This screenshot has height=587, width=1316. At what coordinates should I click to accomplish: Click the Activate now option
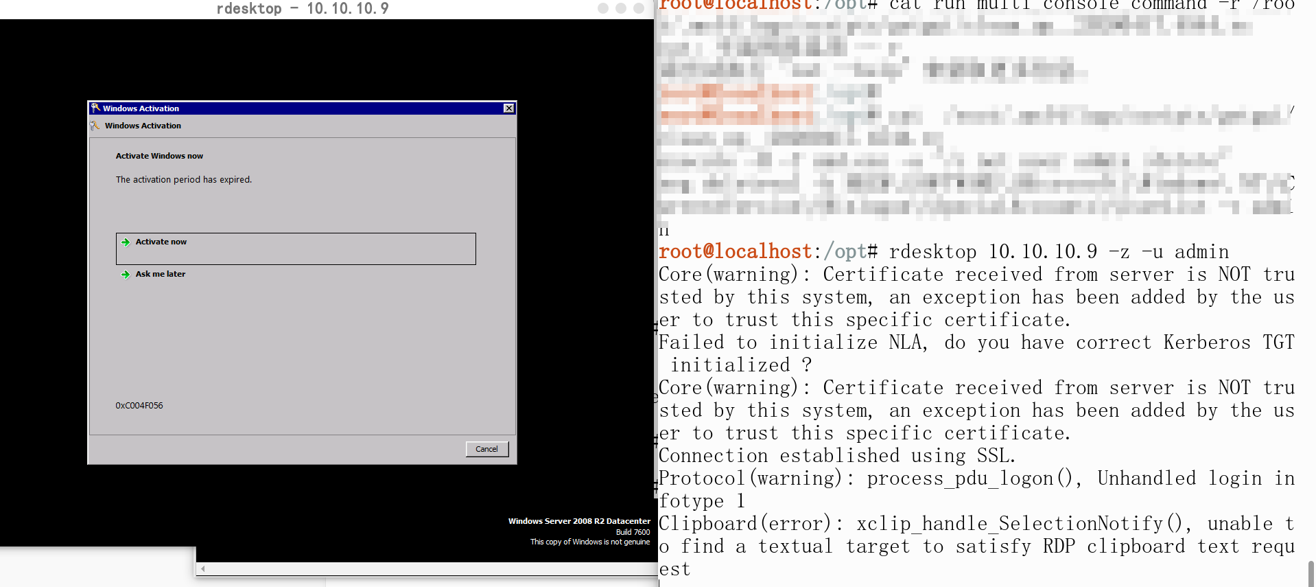point(296,249)
